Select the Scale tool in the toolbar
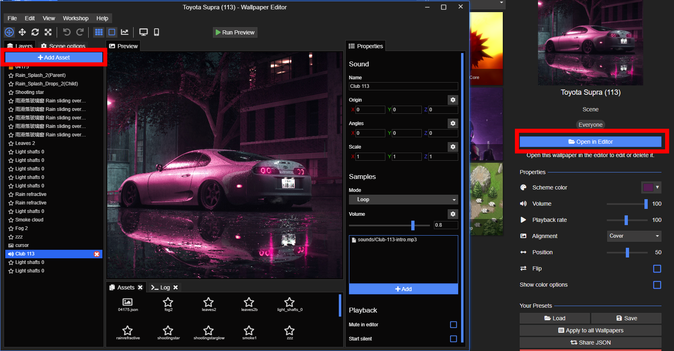This screenshot has width=674, height=351. [48, 32]
